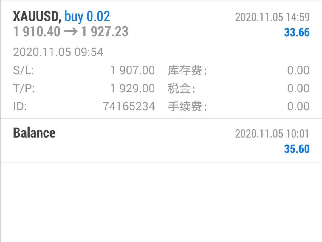Tap the open time 2020.11.05 09:54
This screenshot has width=322, height=242.
pyautogui.click(x=58, y=52)
